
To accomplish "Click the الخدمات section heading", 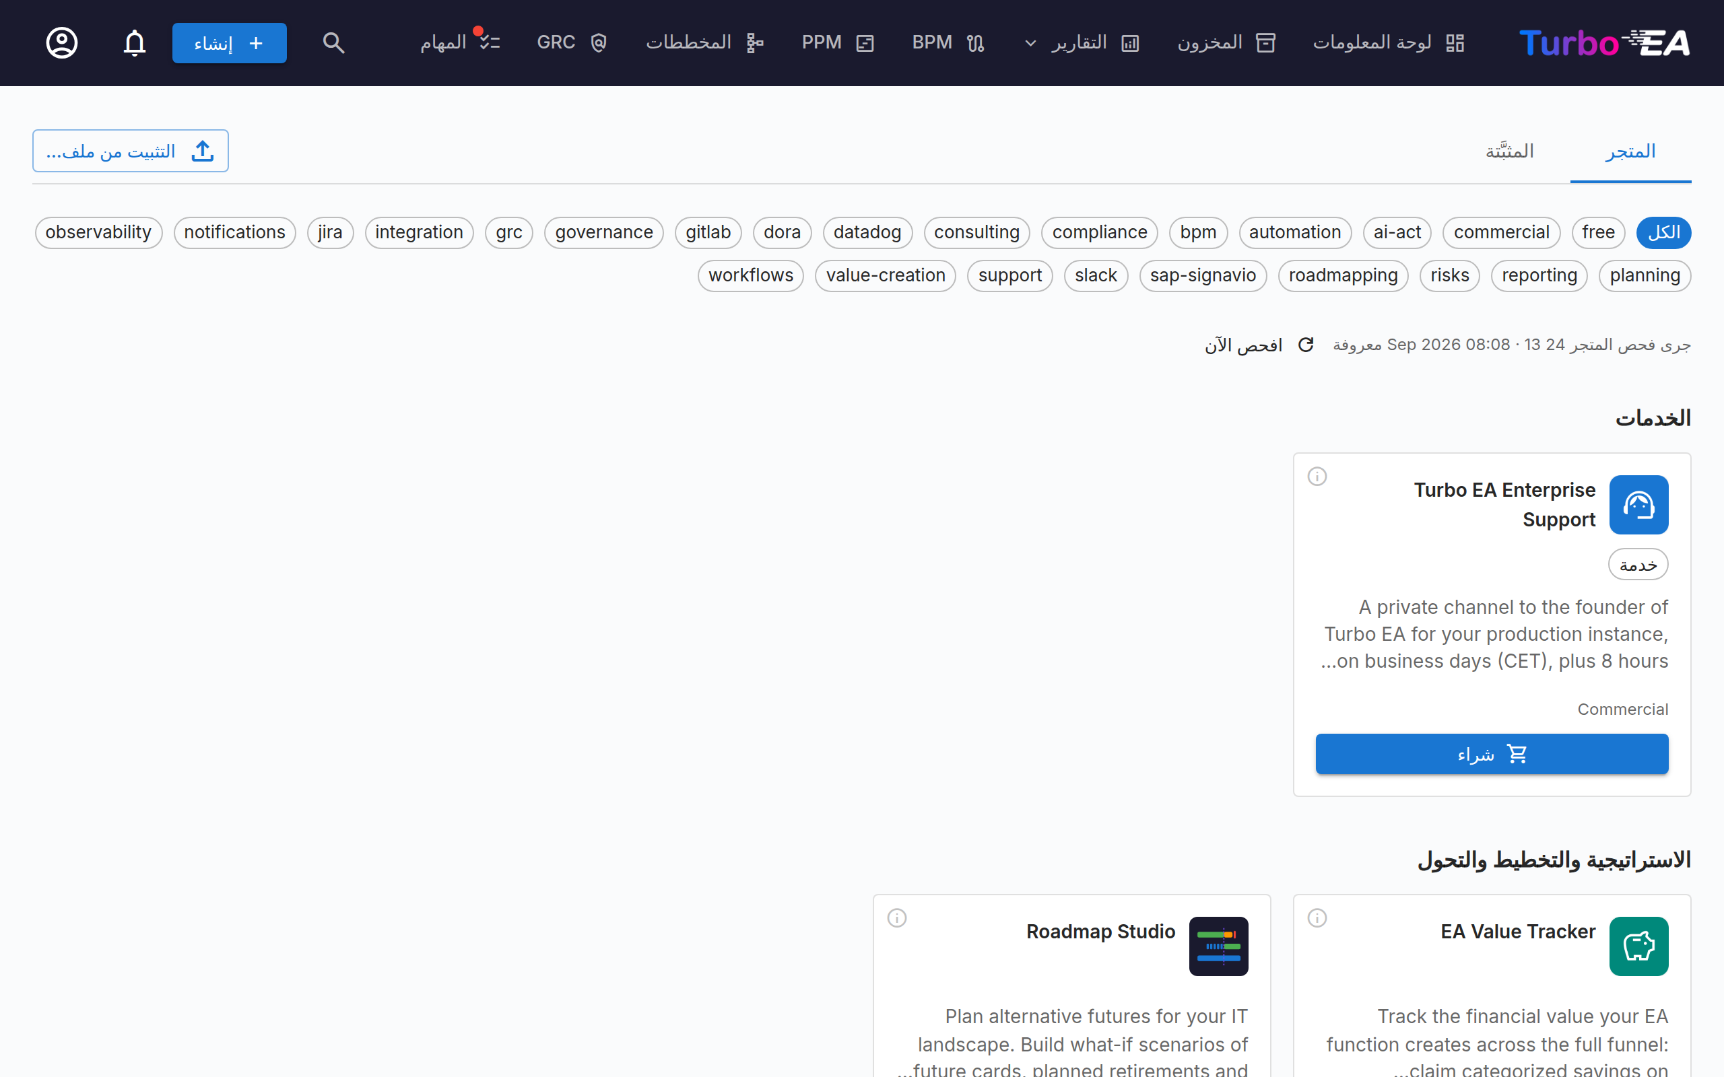I will pos(1653,418).
